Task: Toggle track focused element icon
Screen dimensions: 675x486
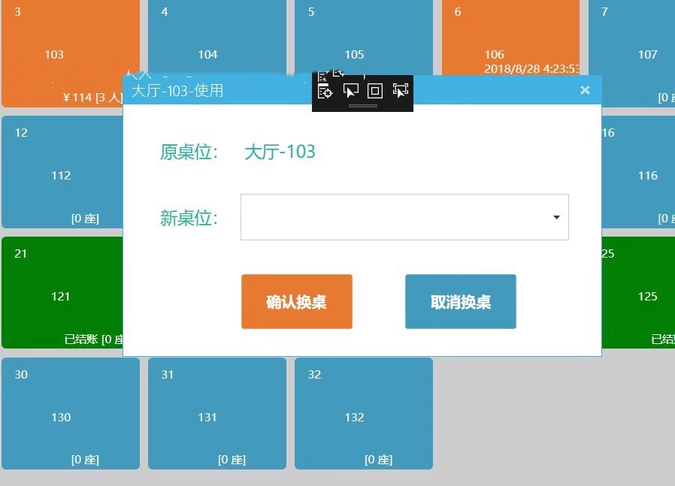Action: coord(401,91)
